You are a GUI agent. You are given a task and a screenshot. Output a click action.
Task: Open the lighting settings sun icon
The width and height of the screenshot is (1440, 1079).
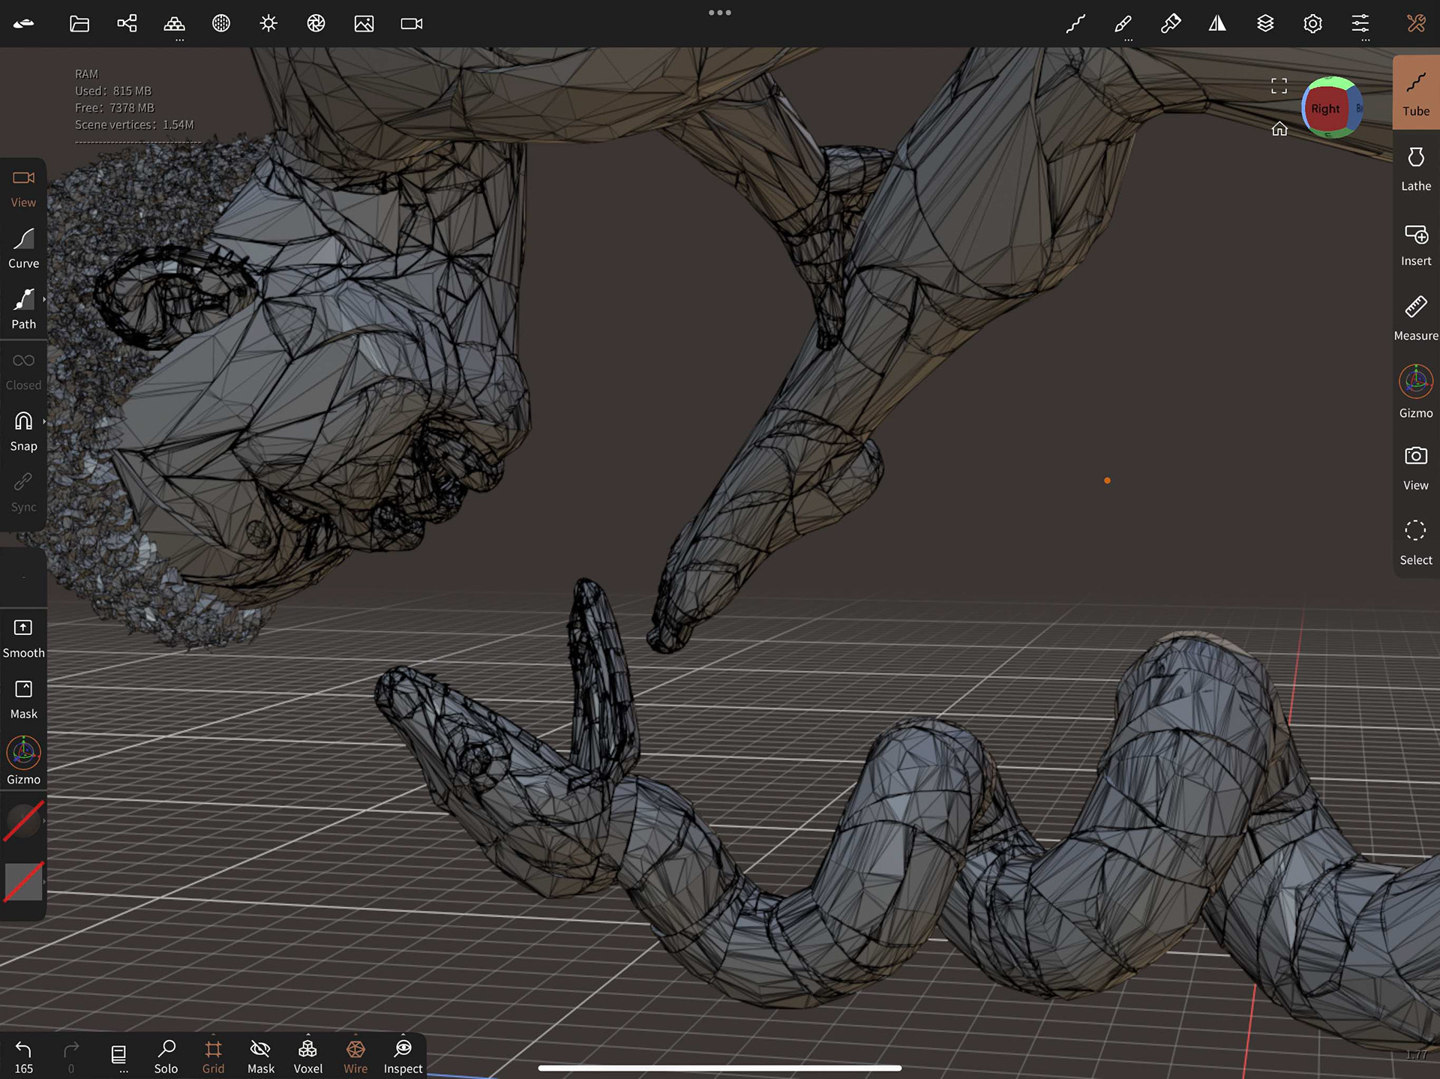(x=268, y=24)
